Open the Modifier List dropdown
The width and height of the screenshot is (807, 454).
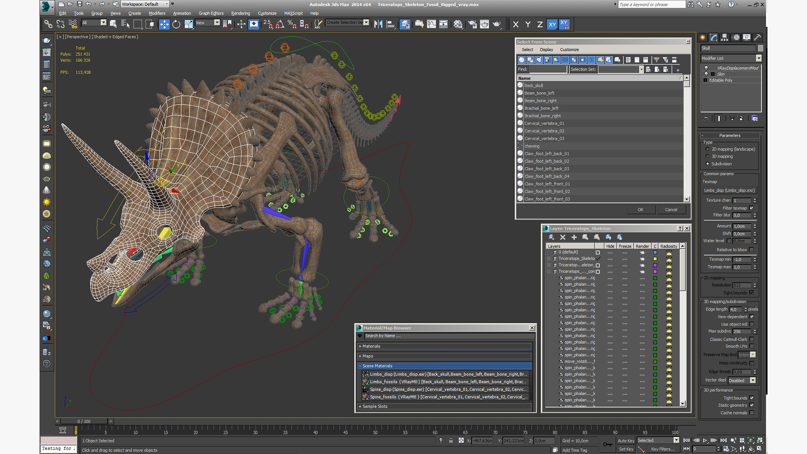click(x=731, y=58)
